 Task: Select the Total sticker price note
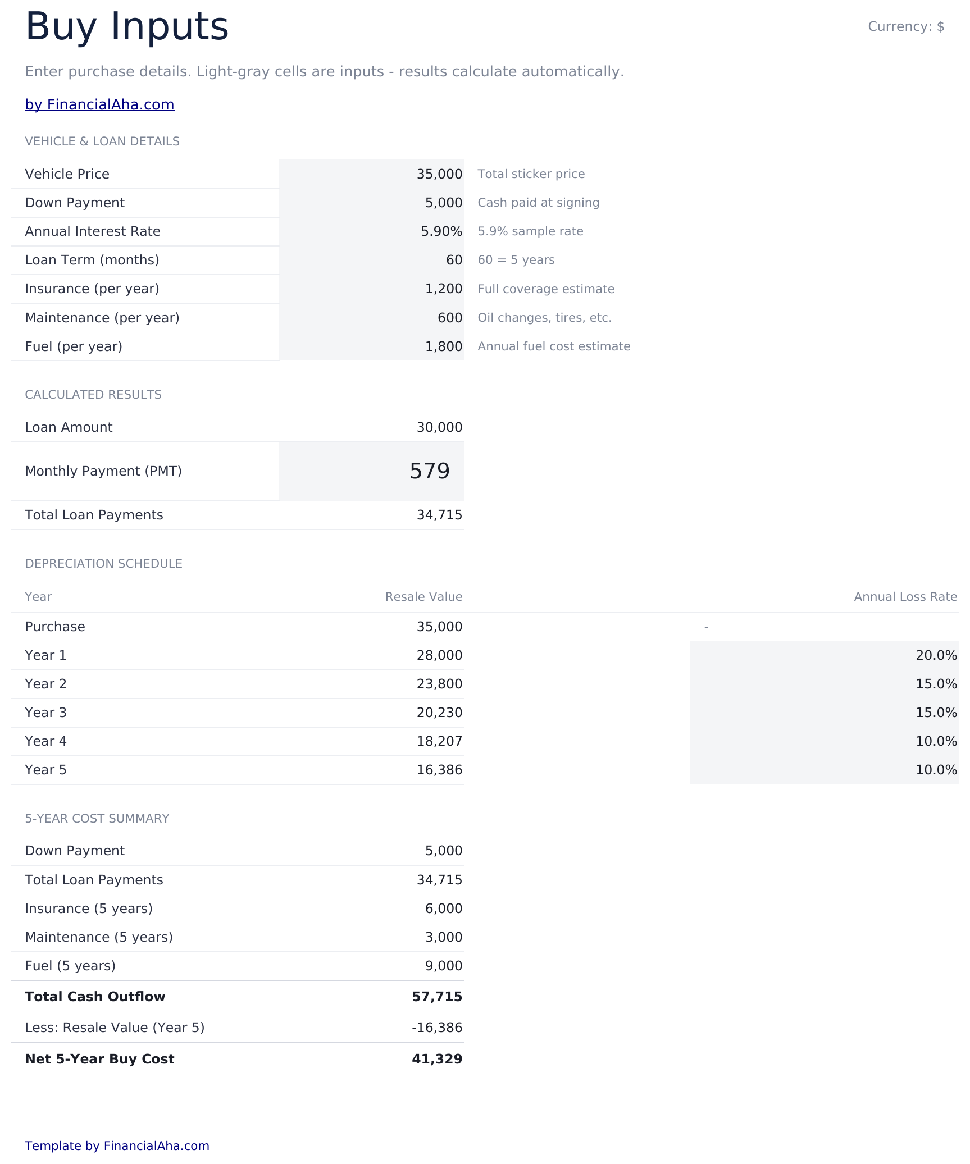point(531,174)
